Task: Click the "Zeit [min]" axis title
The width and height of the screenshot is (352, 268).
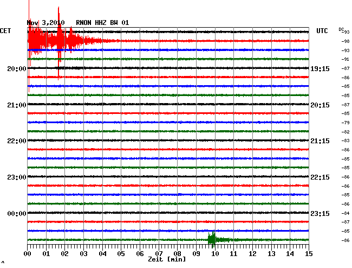Action: (x=167, y=259)
